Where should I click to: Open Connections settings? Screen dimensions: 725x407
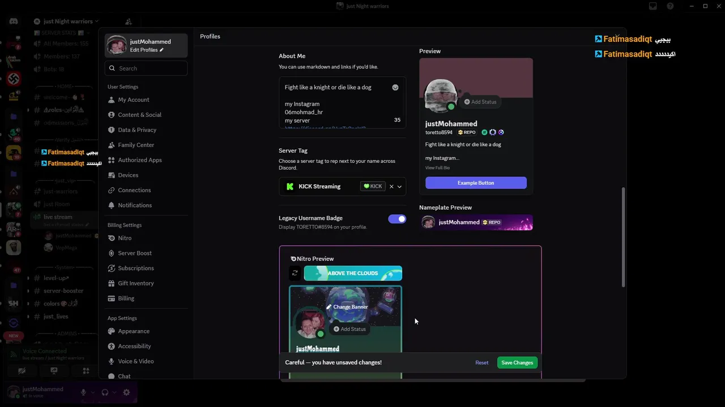click(x=146, y=190)
